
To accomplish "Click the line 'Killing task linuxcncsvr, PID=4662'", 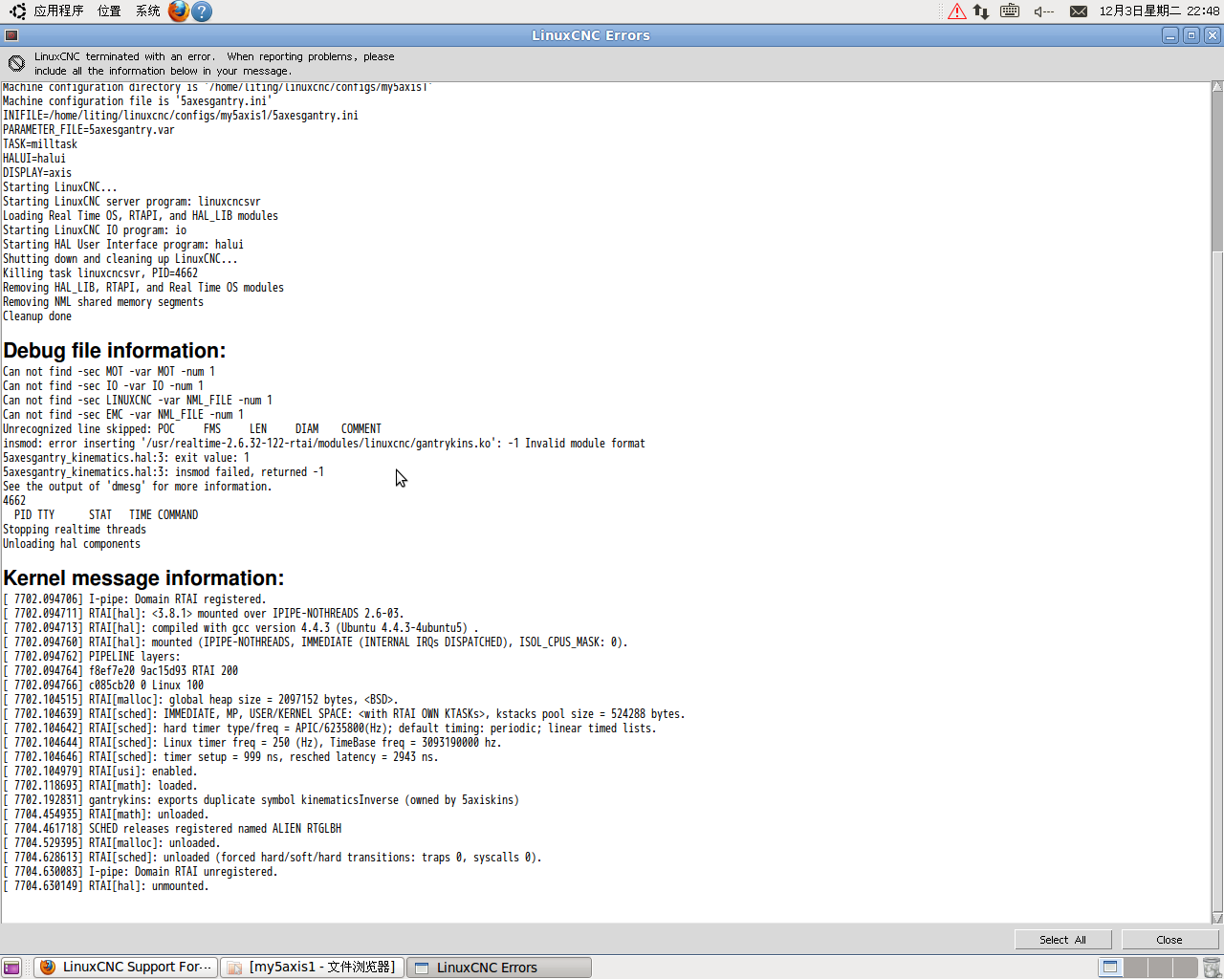I will 100,273.
